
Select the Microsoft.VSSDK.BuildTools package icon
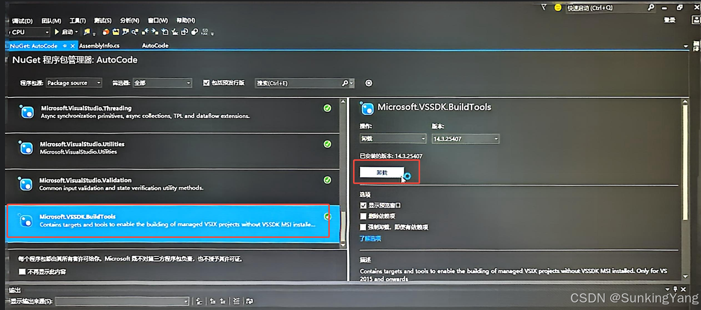[x=26, y=221]
